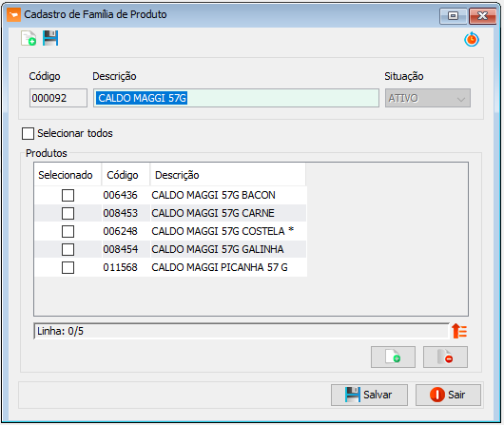Image resolution: width=504 pixels, height=425 pixels.
Task: Tick checkbox for CALDO MAGGI 57G BACON
Action: click(x=68, y=195)
